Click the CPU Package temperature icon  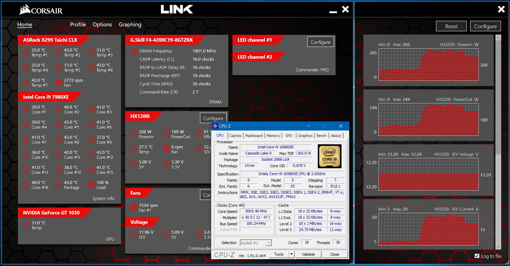59,185
